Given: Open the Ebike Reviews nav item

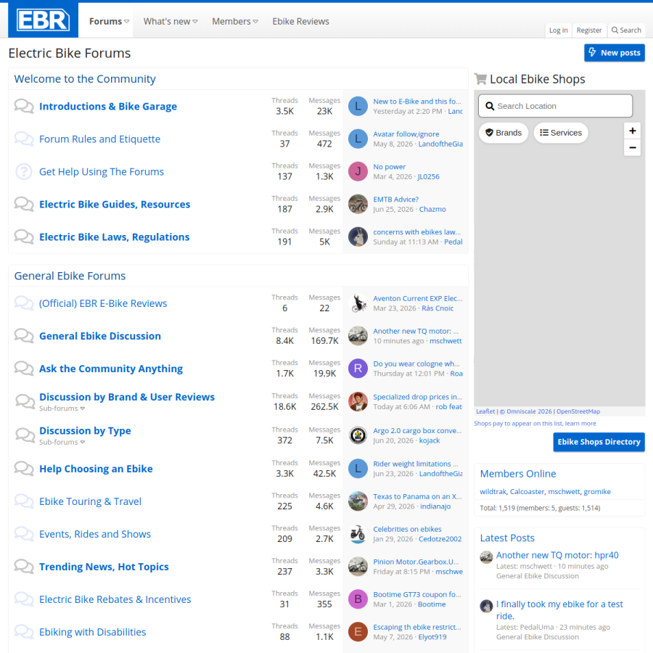Looking at the screenshot, I should (x=300, y=21).
